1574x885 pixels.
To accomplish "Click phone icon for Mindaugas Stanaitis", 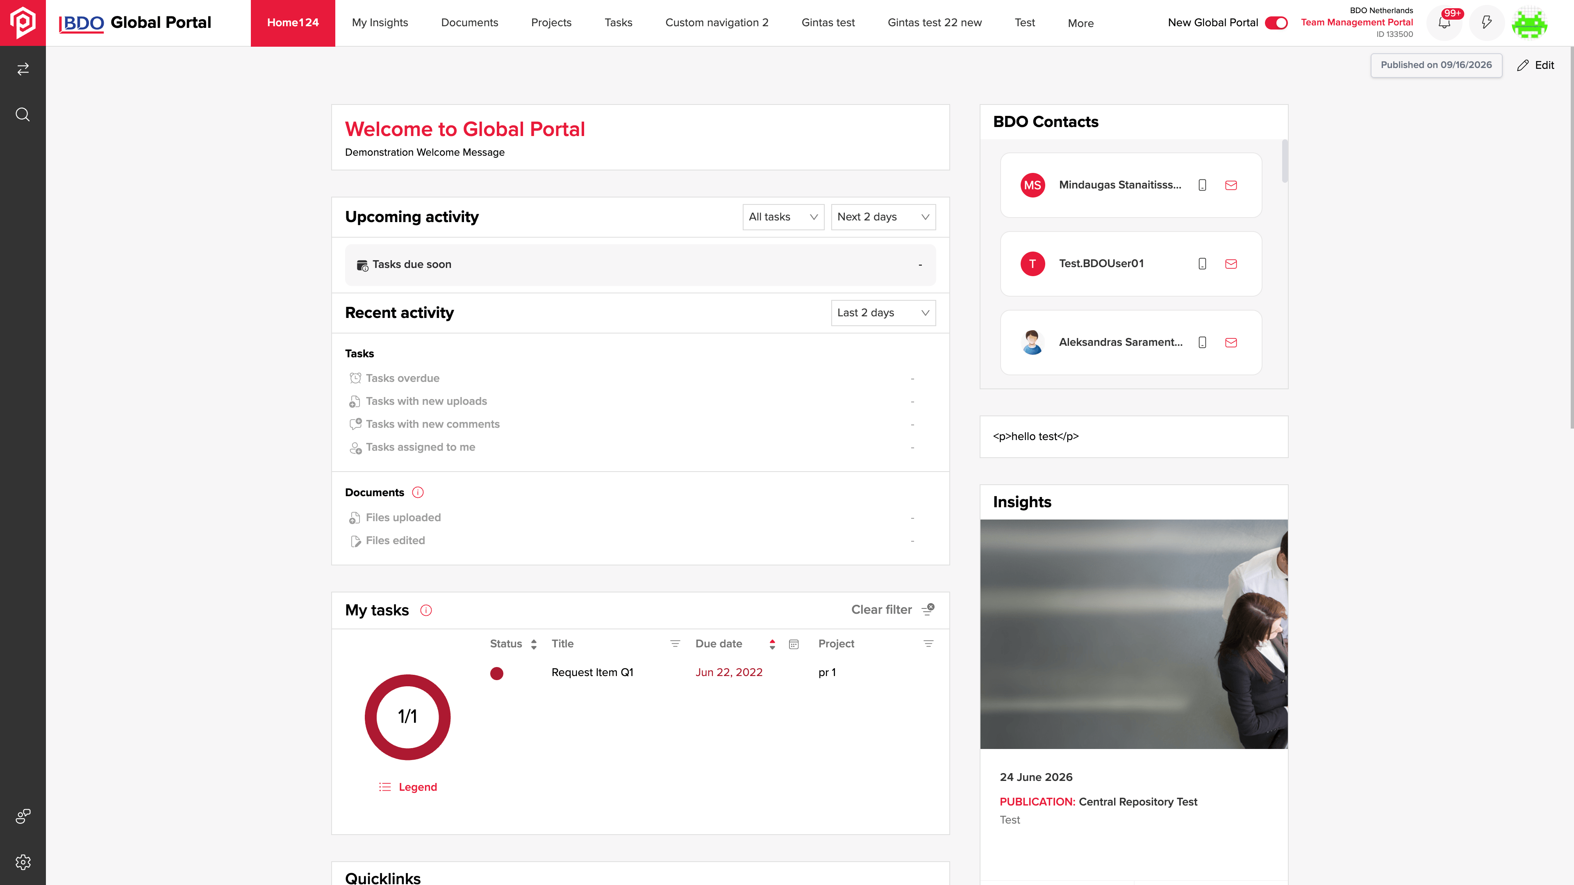I will pyautogui.click(x=1202, y=185).
